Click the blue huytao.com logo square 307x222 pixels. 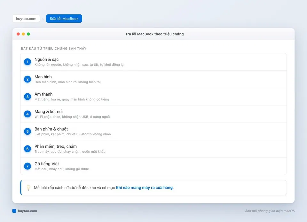[14, 211]
